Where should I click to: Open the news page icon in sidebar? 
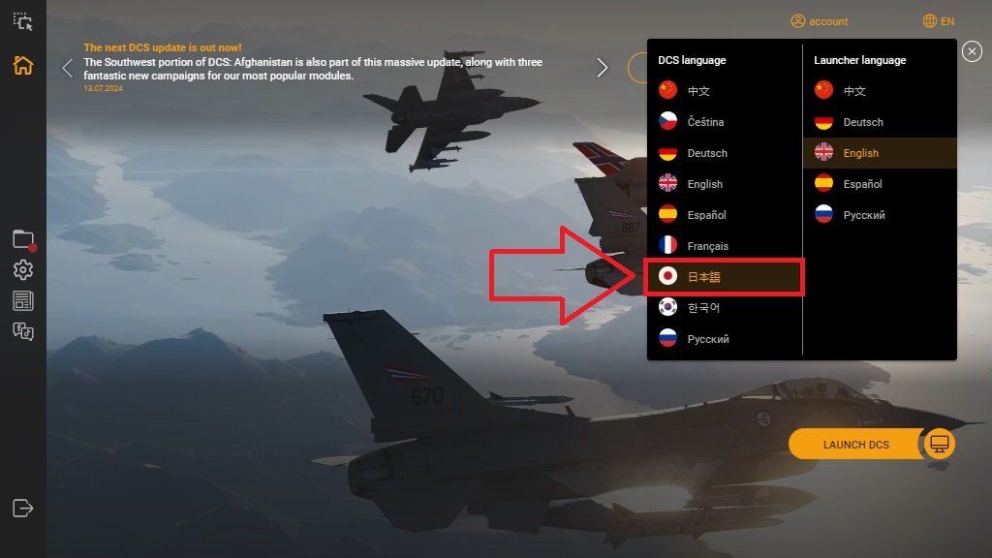tap(23, 300)
